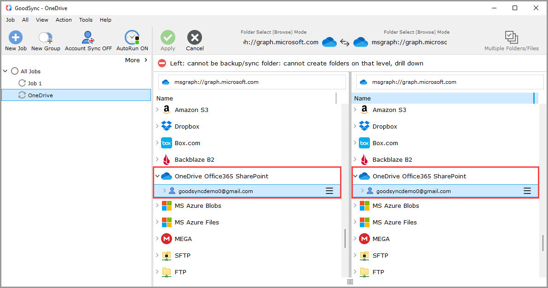
Task: Select FTP folder icon in left pane
Action: click(x=167, y=272)
